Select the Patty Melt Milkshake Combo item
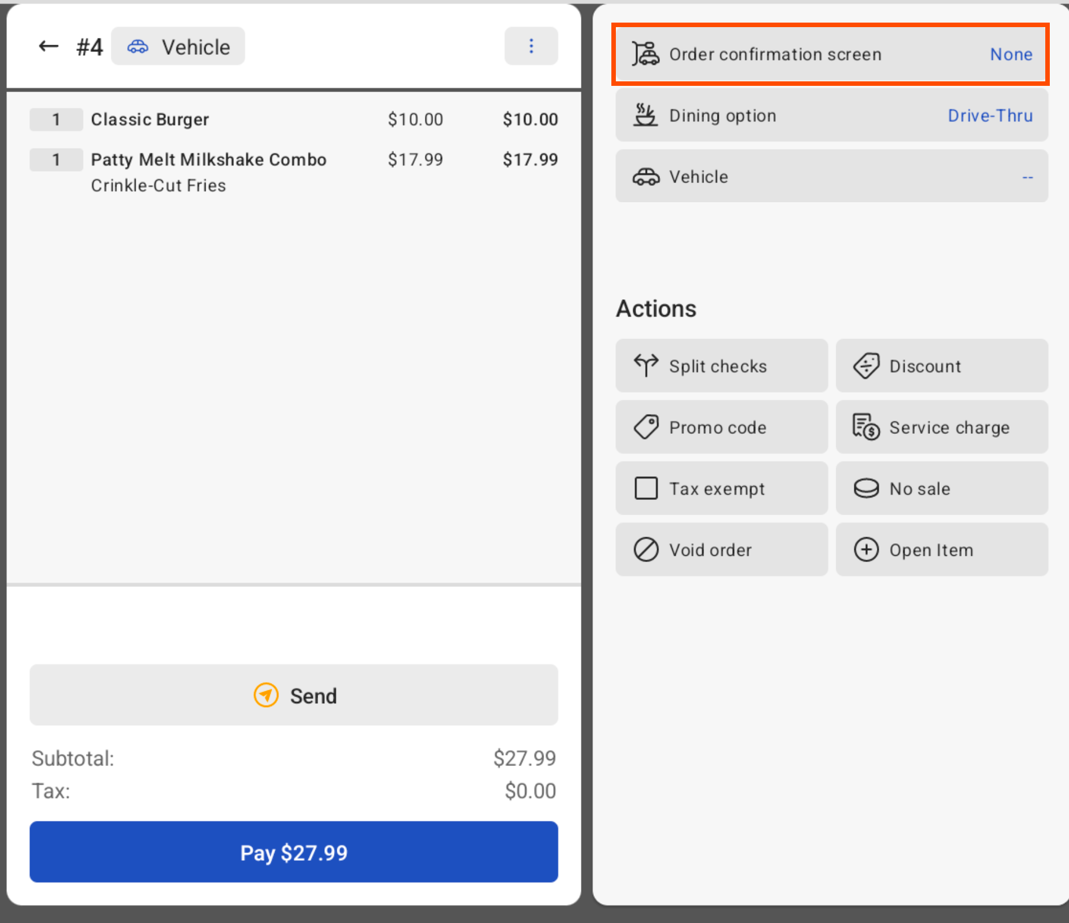This screenshot has height=923, width=1069. [x=208, y=159]
